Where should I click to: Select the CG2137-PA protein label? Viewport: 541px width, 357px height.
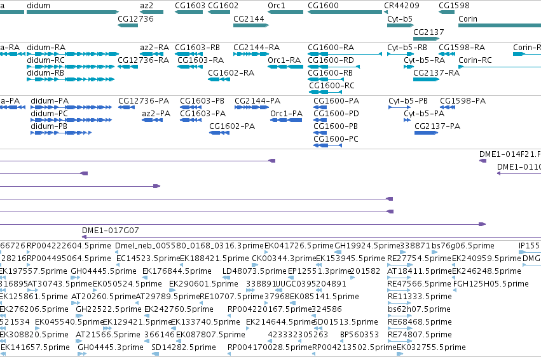click(437, 126)
